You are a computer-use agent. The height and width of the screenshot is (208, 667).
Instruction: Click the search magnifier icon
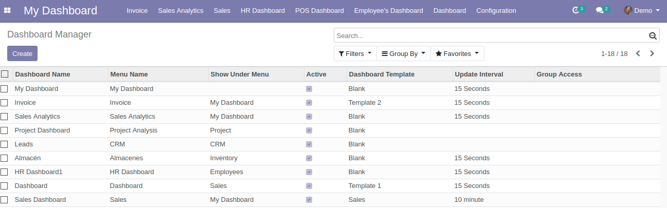click(653, 36)
